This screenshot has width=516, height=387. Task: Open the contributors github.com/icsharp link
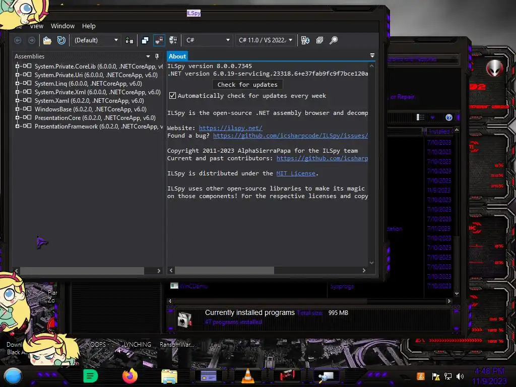[x=322, y=158]
